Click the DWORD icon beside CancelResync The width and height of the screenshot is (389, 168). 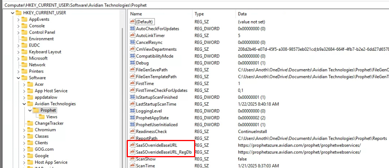pos(132,42)
